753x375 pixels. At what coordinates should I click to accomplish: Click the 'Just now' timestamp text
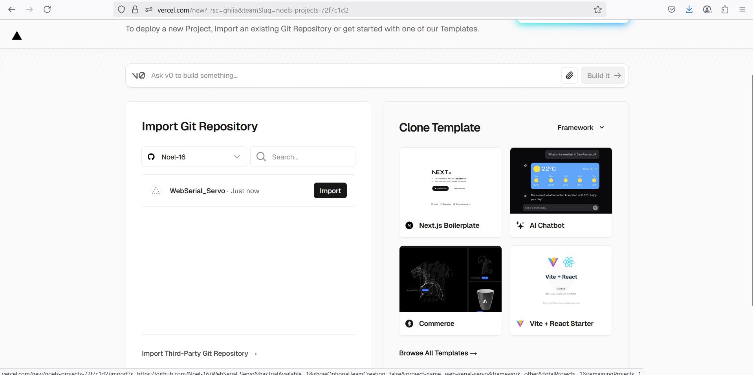(245, 191)
